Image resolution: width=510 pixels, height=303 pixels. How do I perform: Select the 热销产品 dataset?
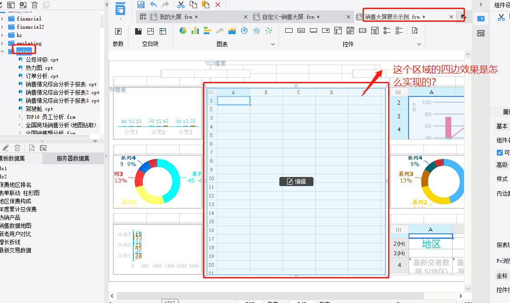click(x=10, y=217)
